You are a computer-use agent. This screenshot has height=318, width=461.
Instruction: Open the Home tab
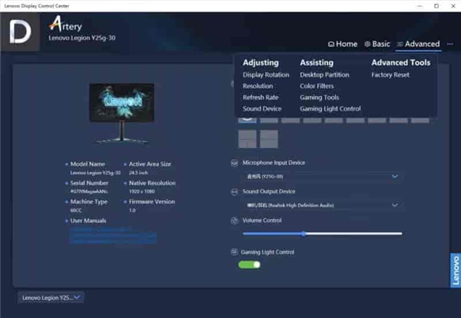tap(343, 44)
